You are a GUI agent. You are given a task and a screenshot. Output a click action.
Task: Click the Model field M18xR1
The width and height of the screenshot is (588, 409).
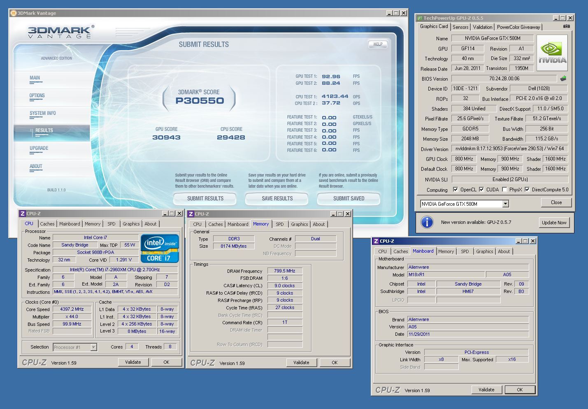click(x=446, y=274)
